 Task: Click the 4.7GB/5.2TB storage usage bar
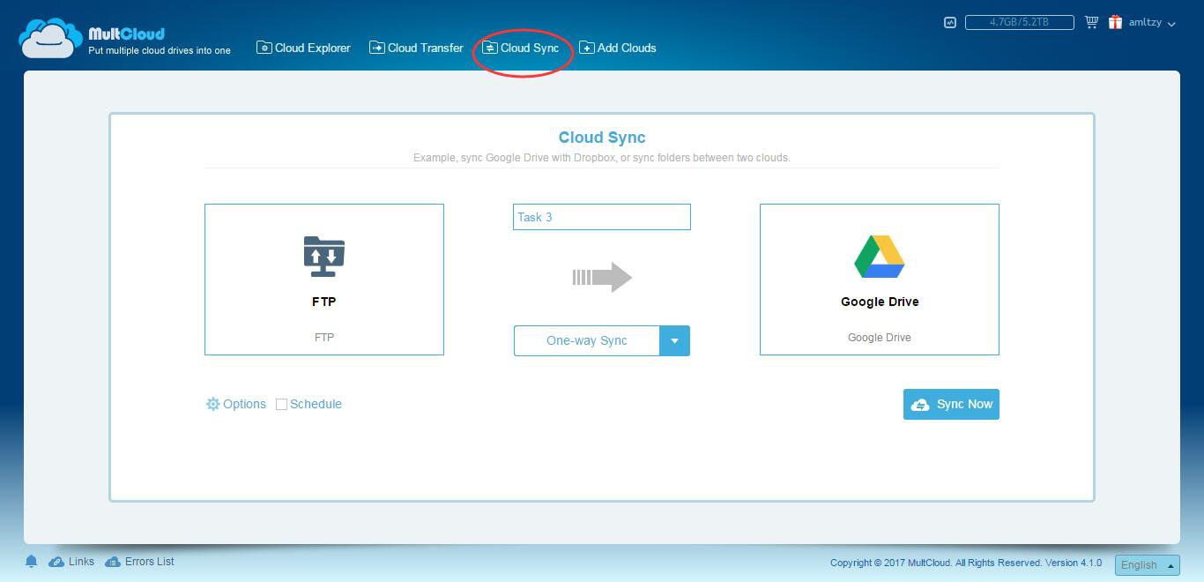point(1020,22)
